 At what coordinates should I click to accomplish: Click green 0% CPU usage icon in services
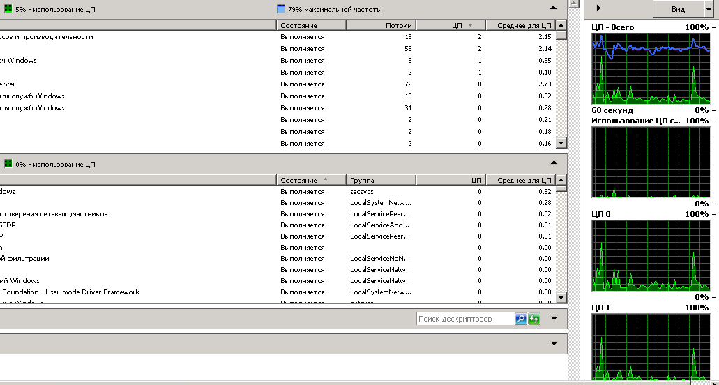point(8,164)
